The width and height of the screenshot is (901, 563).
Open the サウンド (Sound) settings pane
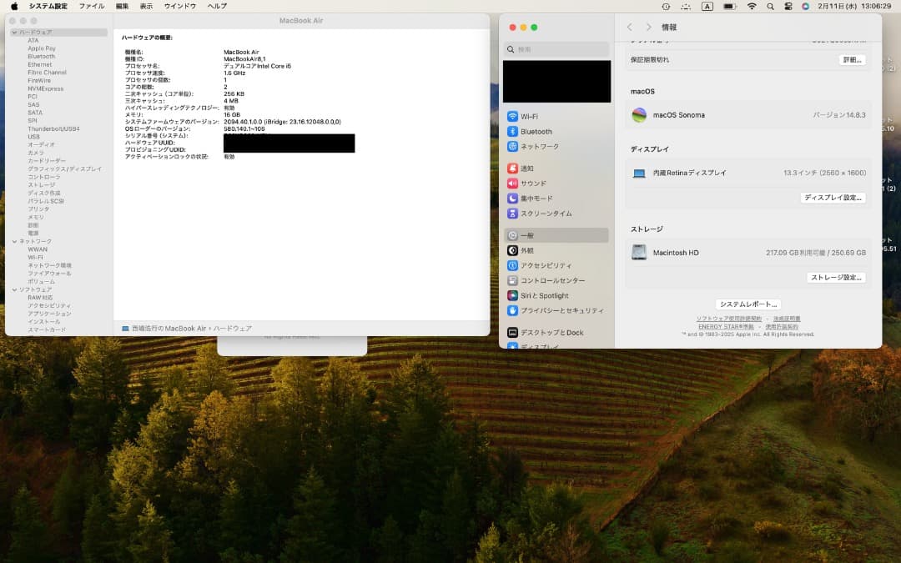pyautogui.click(x=533, y=183)
